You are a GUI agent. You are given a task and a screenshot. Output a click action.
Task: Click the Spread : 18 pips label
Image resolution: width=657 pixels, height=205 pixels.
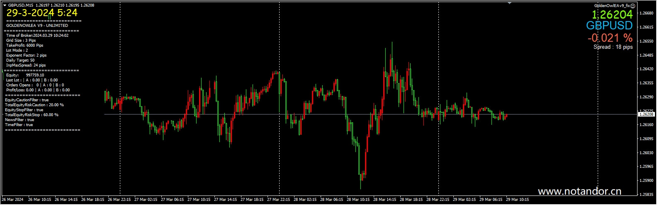613,47
